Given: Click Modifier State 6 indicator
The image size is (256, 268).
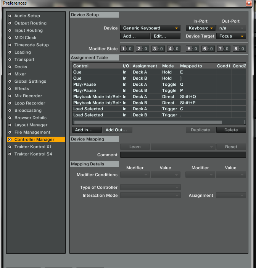Looking at the screenshot, I should coord(208,49).
